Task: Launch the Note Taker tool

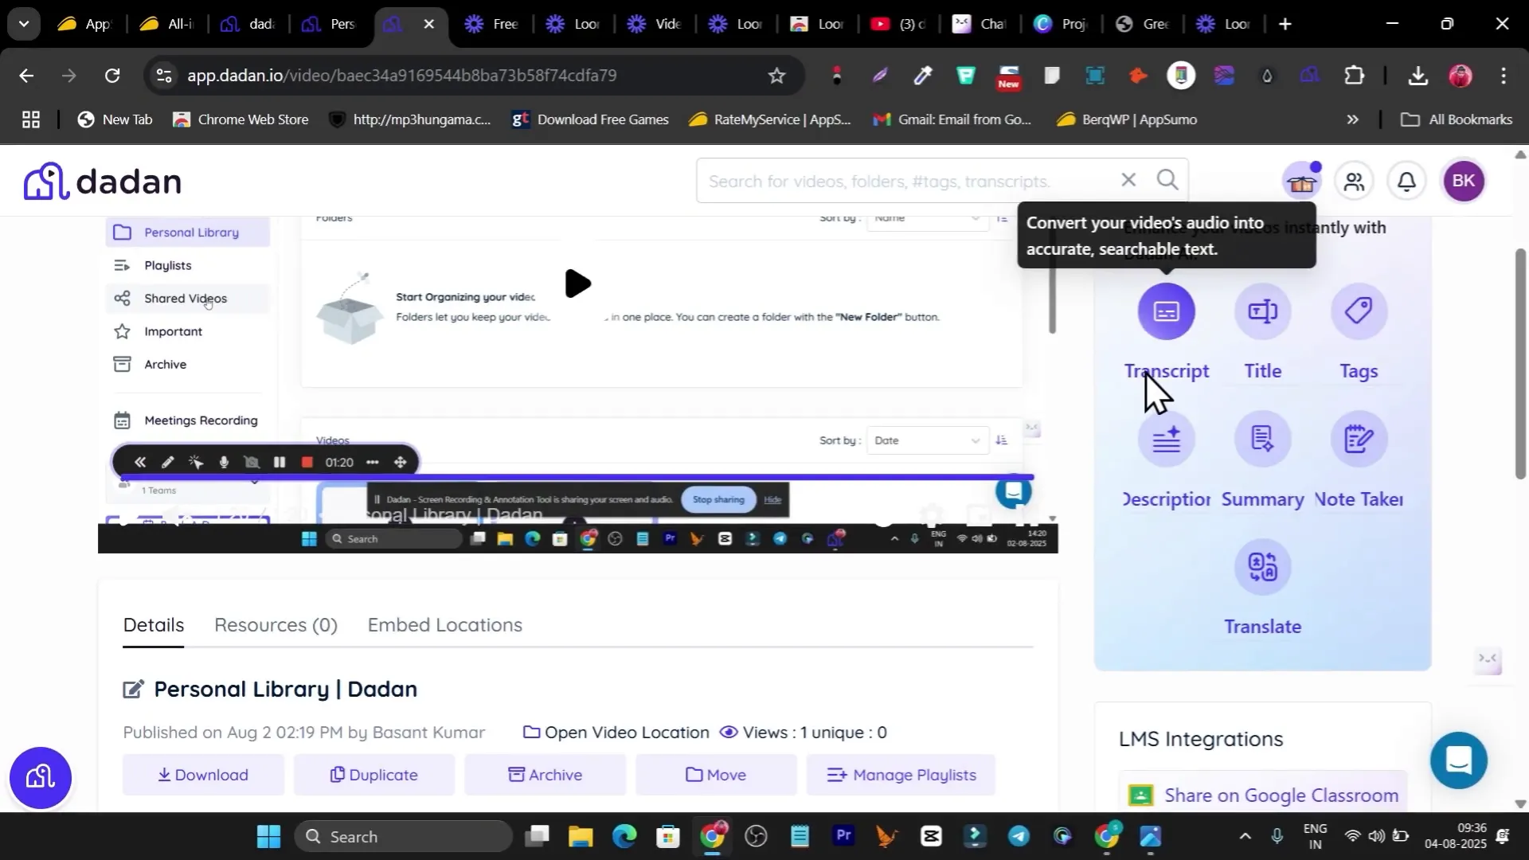Action: point(1359,440)
